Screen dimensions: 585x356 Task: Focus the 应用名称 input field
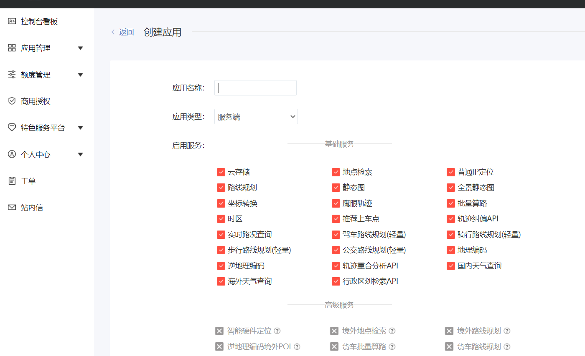click(x=255, y=88)
